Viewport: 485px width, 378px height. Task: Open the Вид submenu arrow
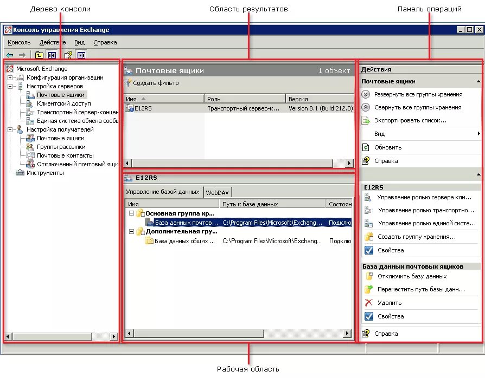tap(479, 134)
